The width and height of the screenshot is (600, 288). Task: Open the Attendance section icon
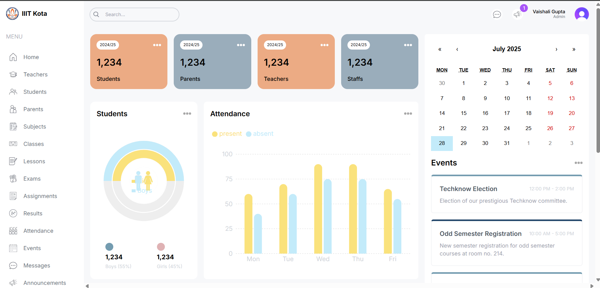13,231
